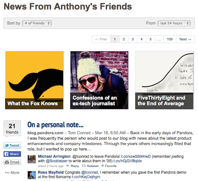Click Ross Mayfield's name link
Viewport: 198px width, 181px height.
tap(51, 172)
